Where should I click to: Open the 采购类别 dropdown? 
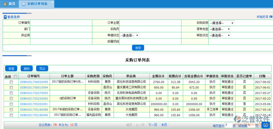[221, 23]
